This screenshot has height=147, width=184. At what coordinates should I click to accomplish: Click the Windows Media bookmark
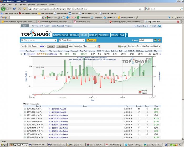click(x=61, y=13)
